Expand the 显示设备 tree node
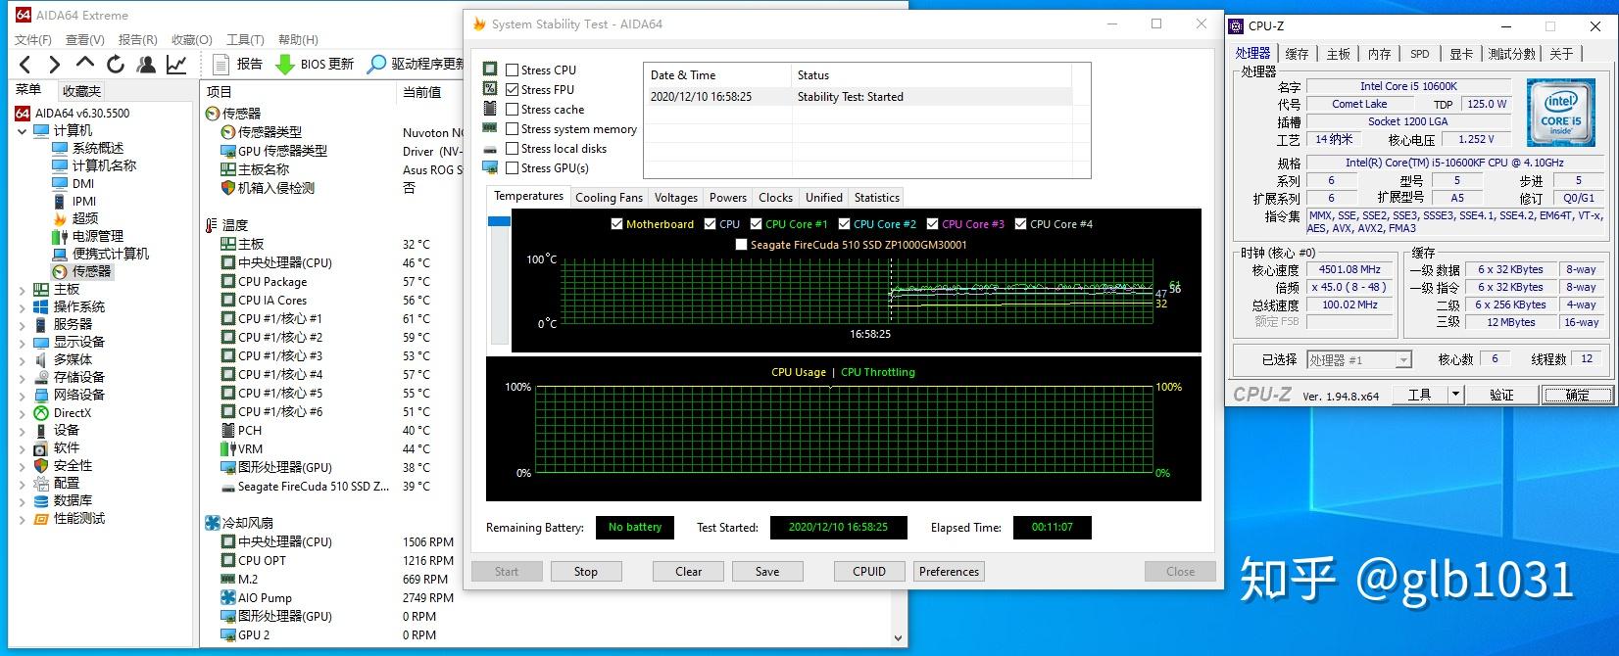 point(23,343)
